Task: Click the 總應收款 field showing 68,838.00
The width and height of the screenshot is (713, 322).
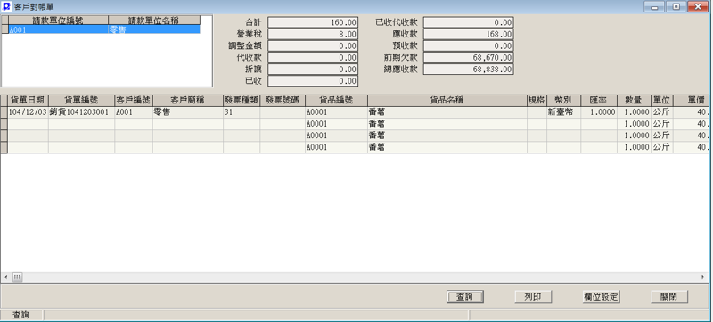Action: 469,70
